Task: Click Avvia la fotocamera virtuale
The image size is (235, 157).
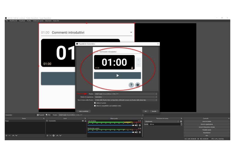Action: (x=207, y=127)
